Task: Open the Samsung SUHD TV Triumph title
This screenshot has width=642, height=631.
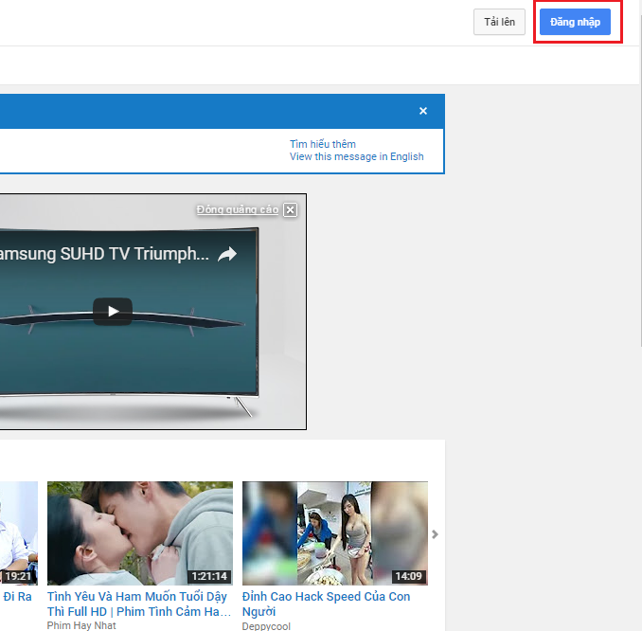Action: [104, 254]
